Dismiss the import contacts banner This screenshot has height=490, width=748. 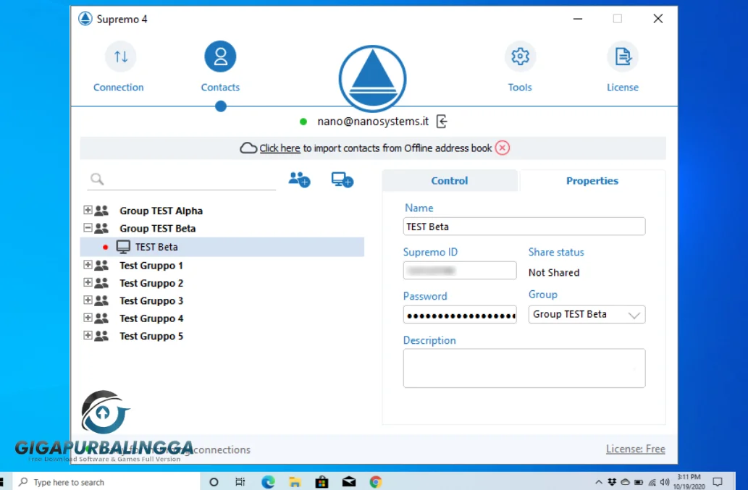503,148
